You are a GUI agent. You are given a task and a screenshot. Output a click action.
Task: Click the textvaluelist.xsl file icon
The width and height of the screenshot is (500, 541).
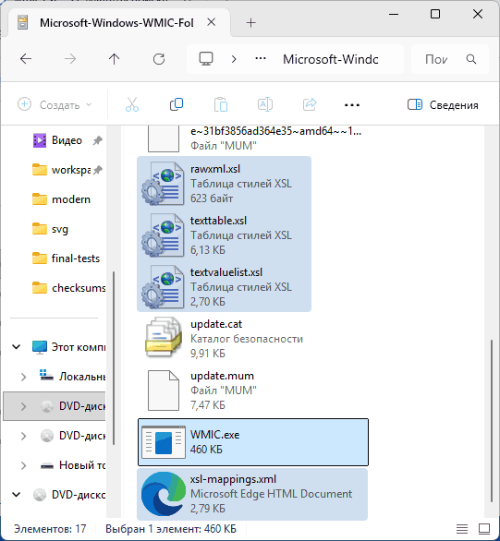(163, 287)
